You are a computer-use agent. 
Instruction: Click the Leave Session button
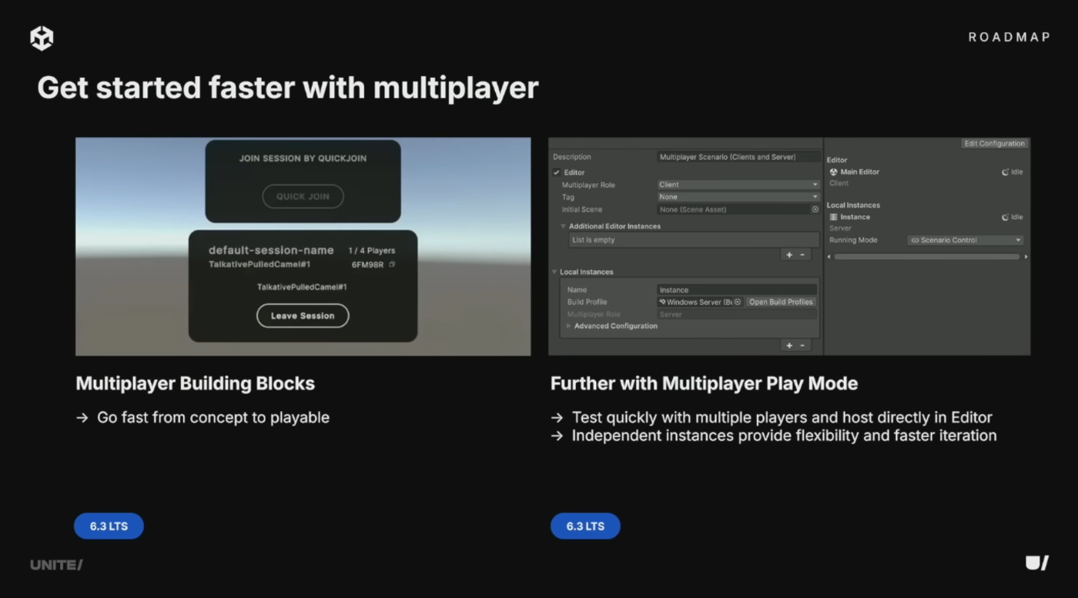(303, 316)
